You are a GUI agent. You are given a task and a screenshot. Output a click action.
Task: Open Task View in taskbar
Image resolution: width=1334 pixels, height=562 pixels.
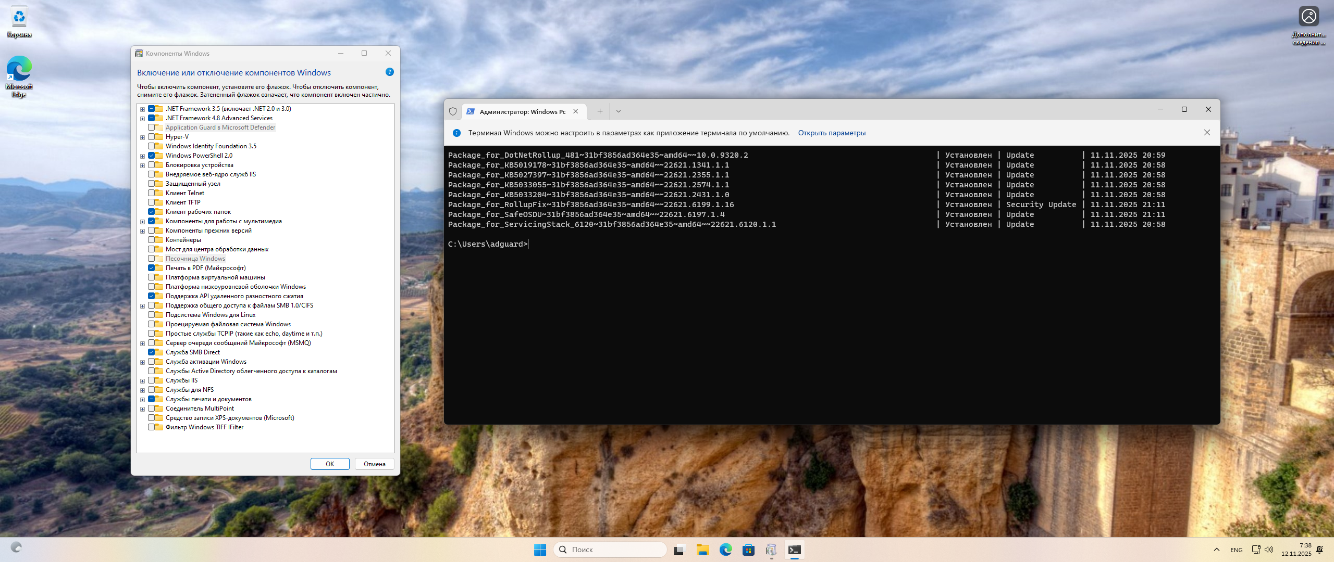(679, 550)
